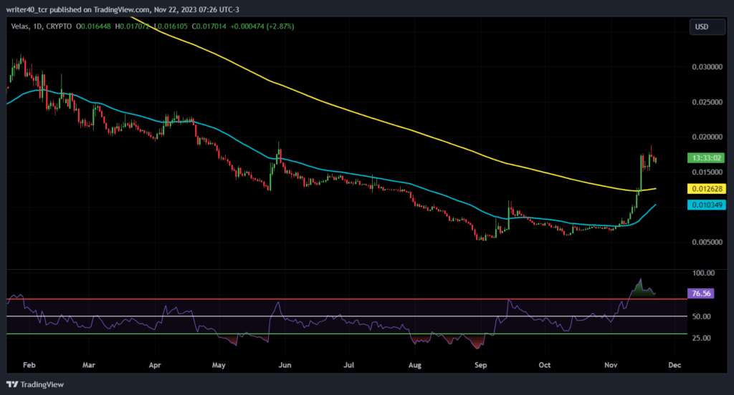The image size is (734, 395).
Task: Click the May label on time axis
Action: [x=219, y=365]
